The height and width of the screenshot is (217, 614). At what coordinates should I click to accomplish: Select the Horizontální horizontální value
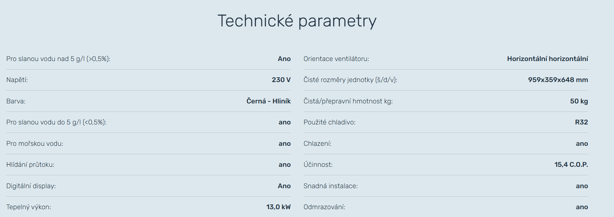pos(547,59)
